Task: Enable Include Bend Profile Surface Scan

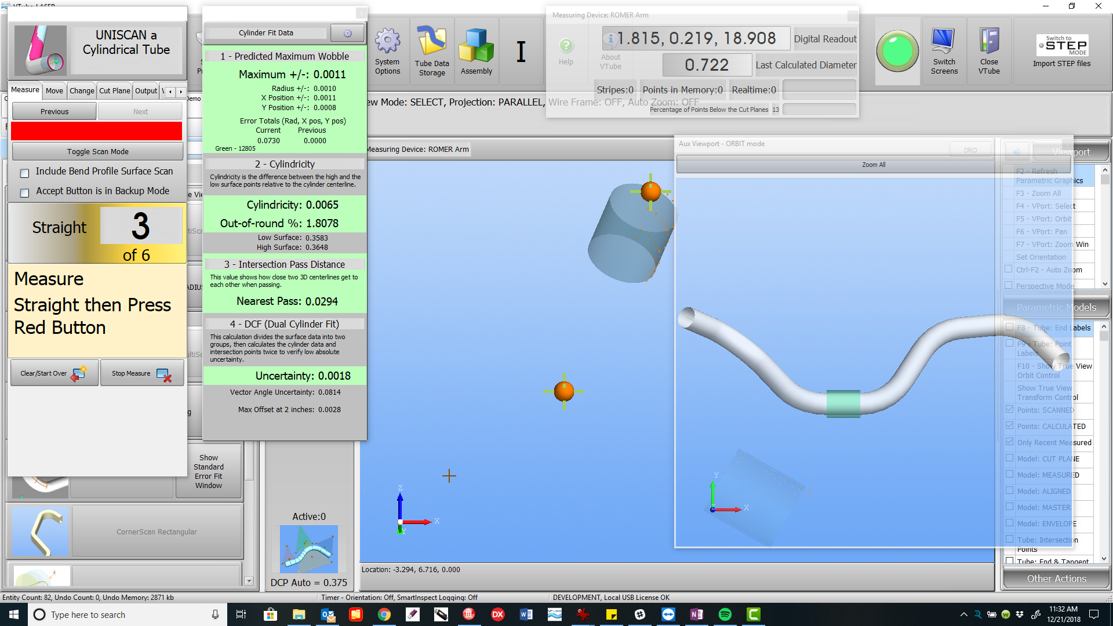Action: tap(25, 173)
